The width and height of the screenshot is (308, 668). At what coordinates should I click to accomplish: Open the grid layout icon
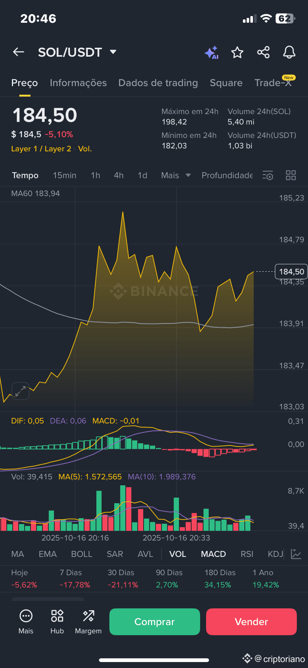[291, 175]
